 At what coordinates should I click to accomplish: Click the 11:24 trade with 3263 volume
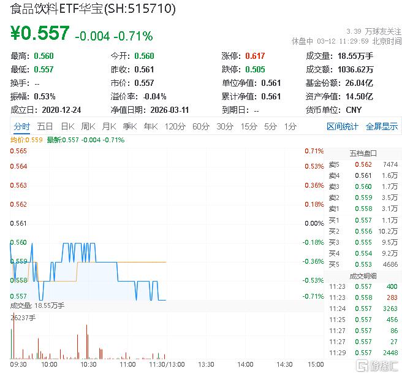[x=363, y=309]
